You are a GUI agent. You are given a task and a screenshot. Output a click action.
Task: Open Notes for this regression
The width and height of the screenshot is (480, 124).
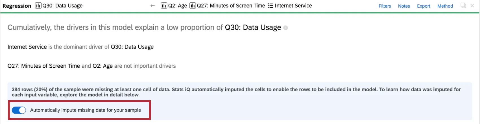(x=404, y=6)
